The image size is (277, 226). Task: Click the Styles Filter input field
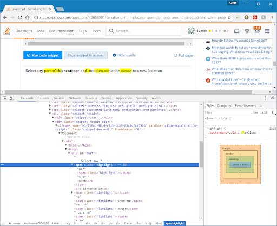(227, 112)
